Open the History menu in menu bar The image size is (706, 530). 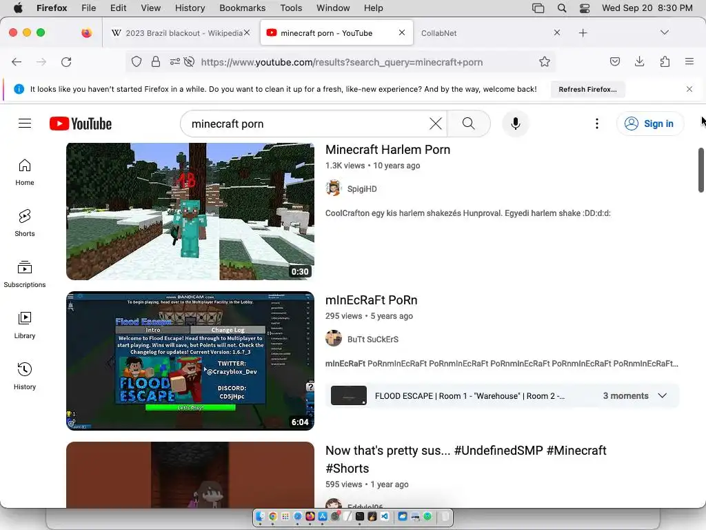[190, 8]
